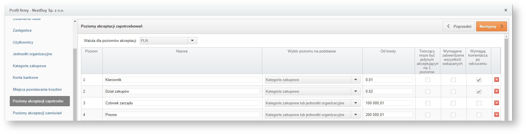
Task: Click the amount field showing 100 000,01
Action: tap(389, 103)
